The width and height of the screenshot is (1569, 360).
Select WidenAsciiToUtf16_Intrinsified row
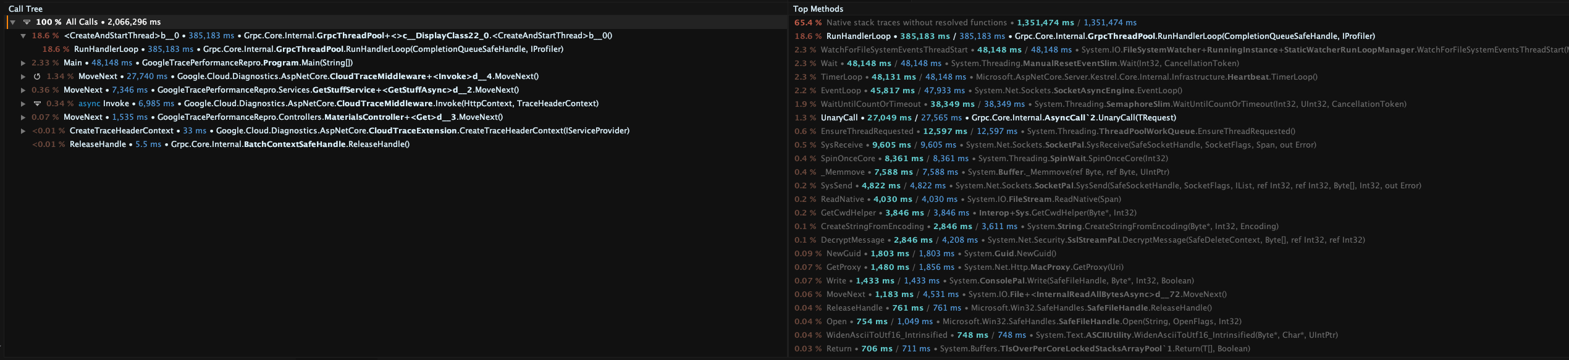click(1179, 335)
